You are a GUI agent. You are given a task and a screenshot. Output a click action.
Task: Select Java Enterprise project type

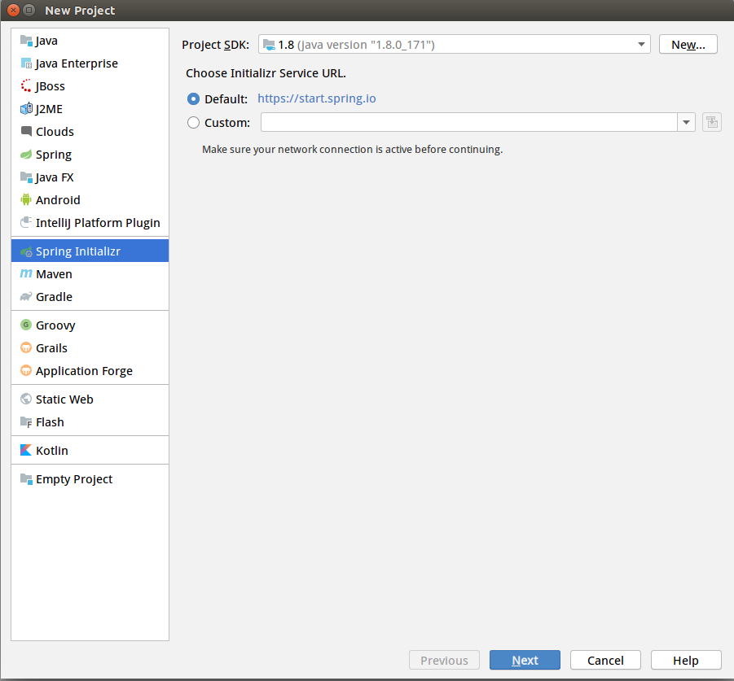(x=90, y=63)
